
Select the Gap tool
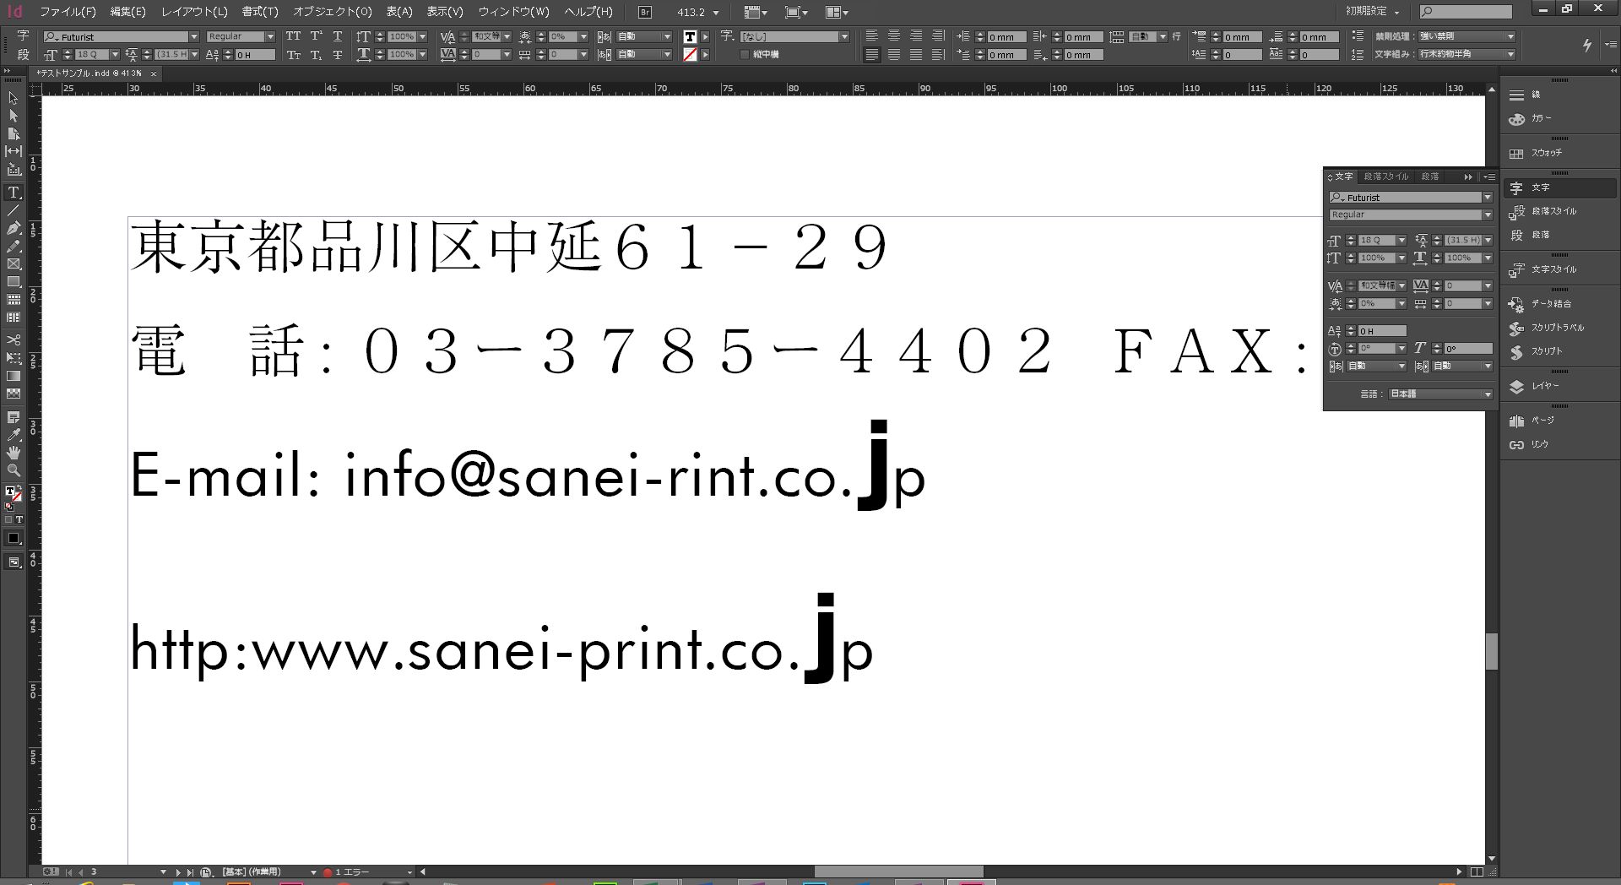14,151
